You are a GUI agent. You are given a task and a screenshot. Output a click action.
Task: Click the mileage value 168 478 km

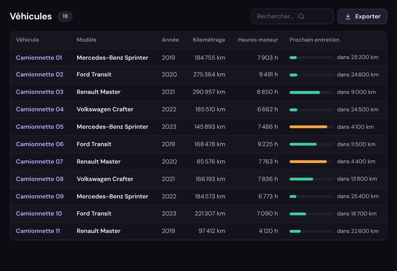(210, 144)
